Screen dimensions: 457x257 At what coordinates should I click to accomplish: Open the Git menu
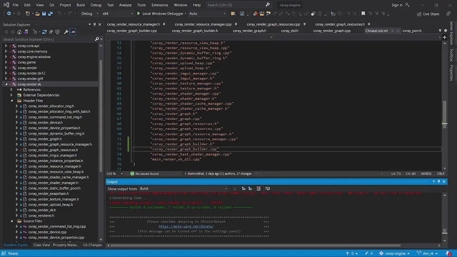pos(52,5)
